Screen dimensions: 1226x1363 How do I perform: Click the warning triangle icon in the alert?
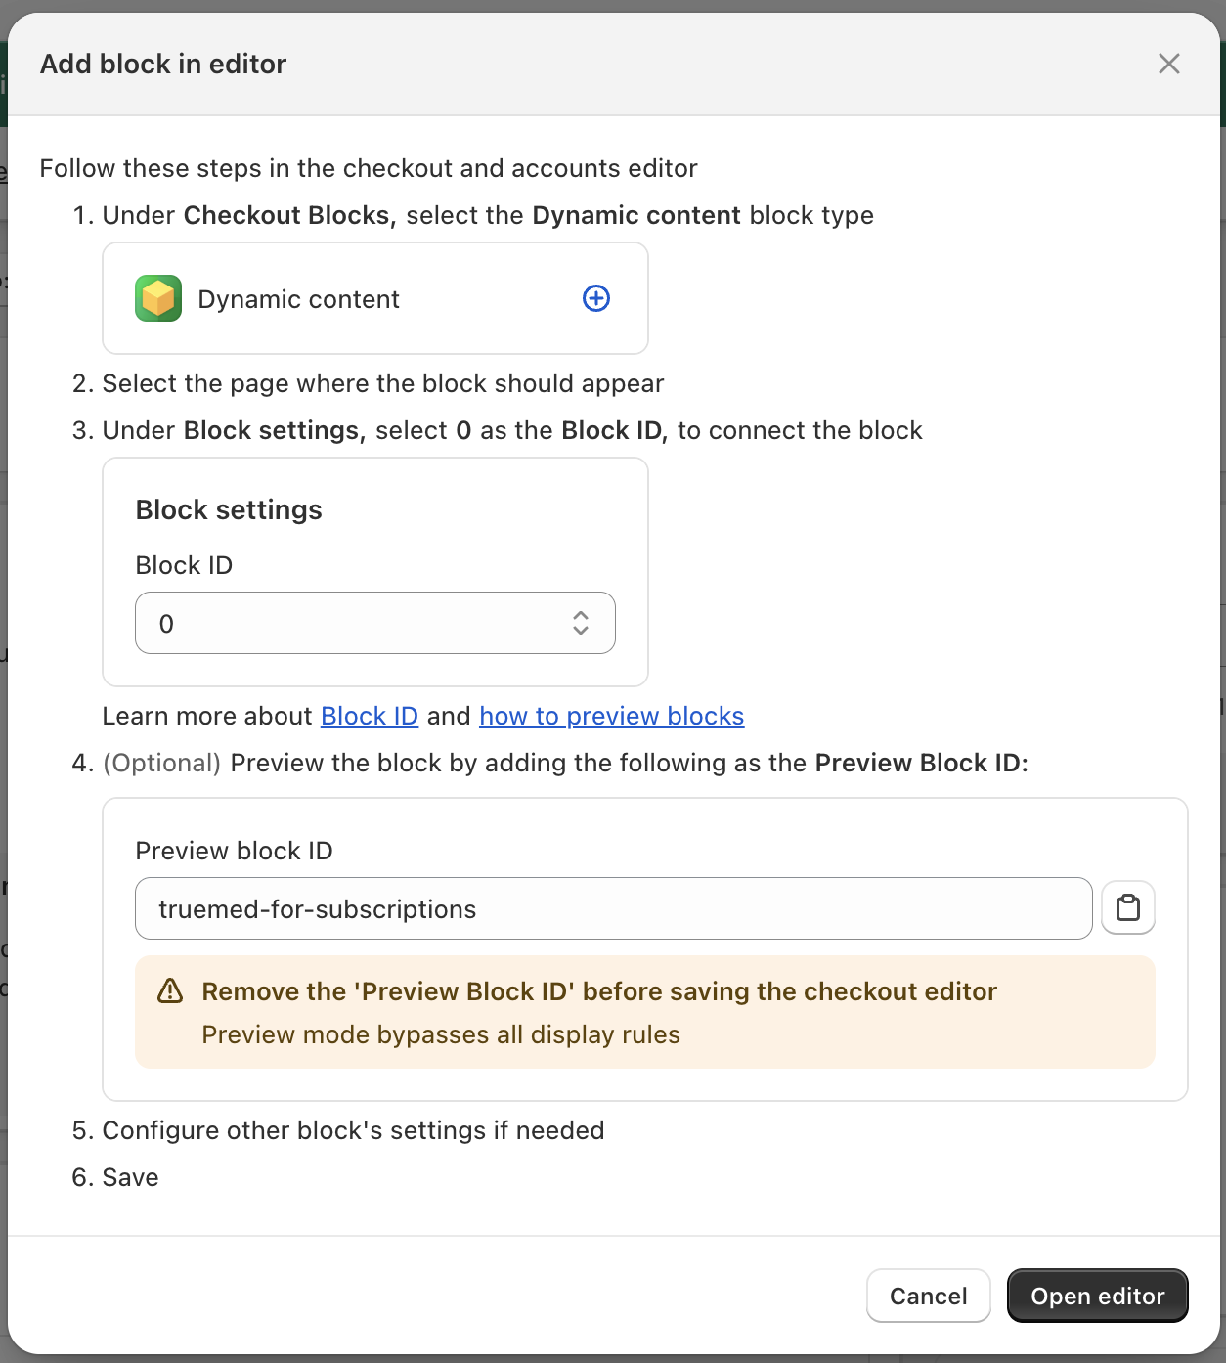[x=170, y=991]
